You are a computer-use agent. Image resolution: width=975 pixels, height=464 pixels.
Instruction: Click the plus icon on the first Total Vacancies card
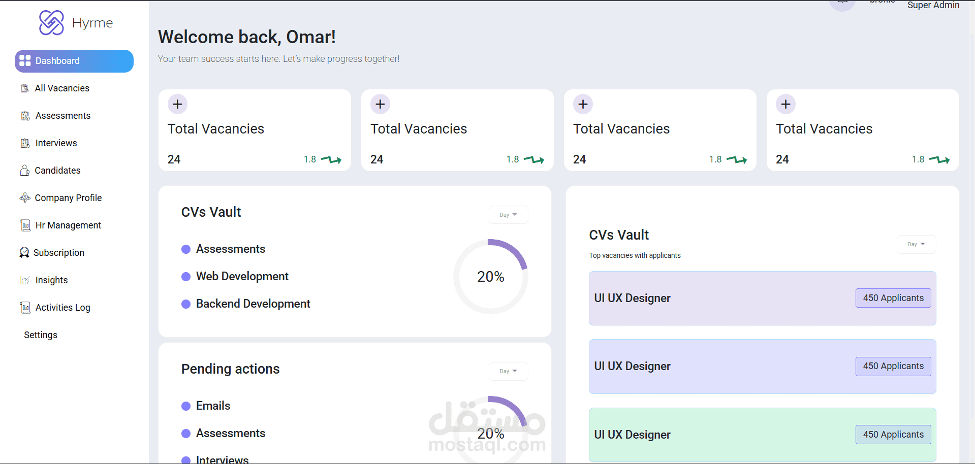[177, 104]
